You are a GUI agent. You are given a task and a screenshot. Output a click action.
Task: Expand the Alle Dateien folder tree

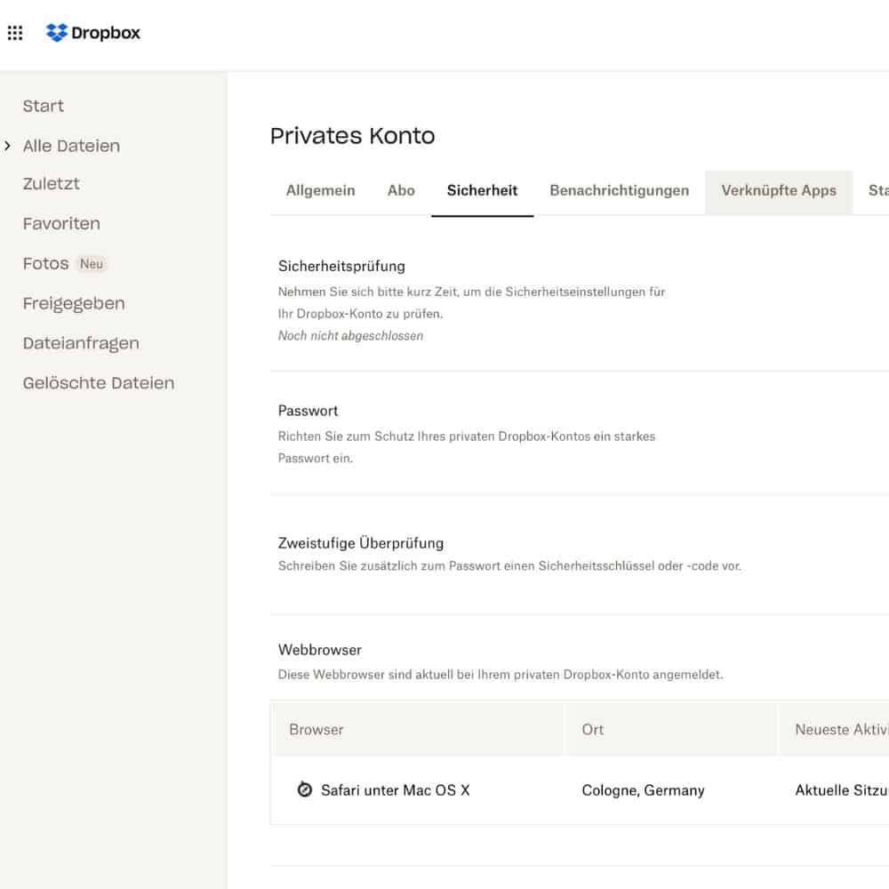(x=7, y=146)
